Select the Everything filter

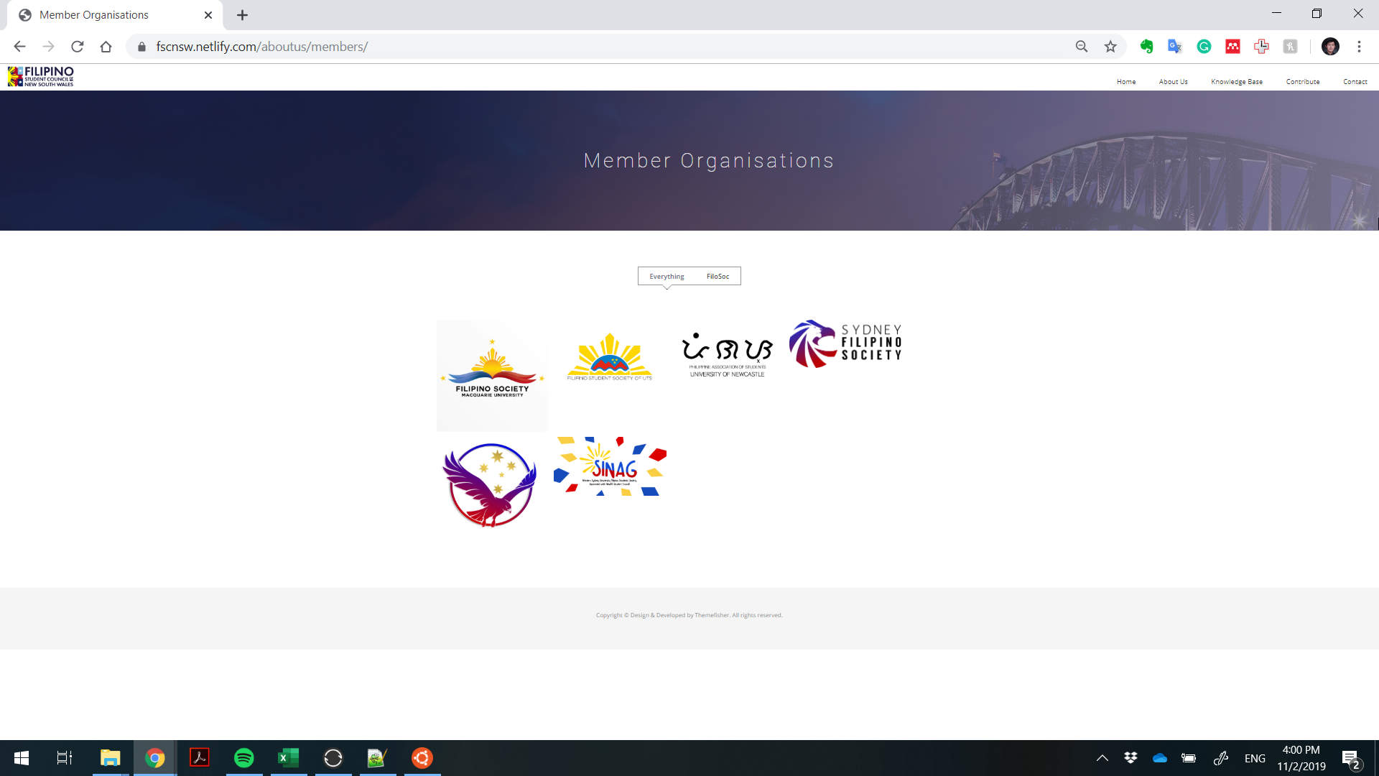pos(667,277)
